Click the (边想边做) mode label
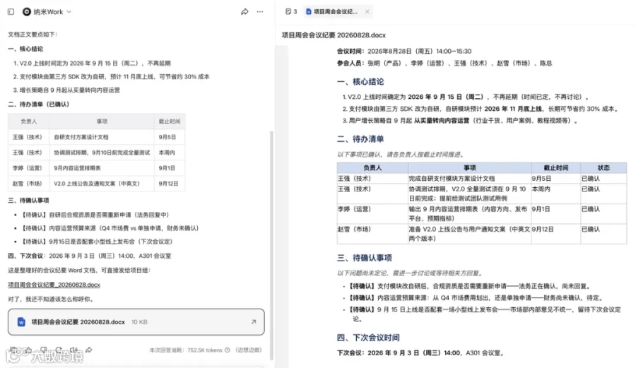This screenshot has width=636, height=368. [x=249, y=350]
